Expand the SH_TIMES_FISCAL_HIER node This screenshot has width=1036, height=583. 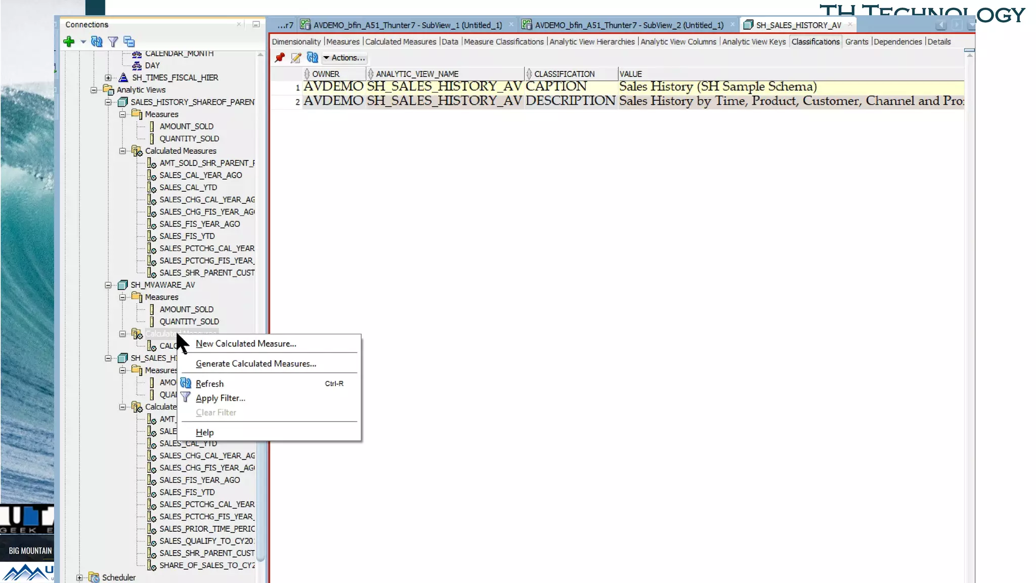[108, 78]
